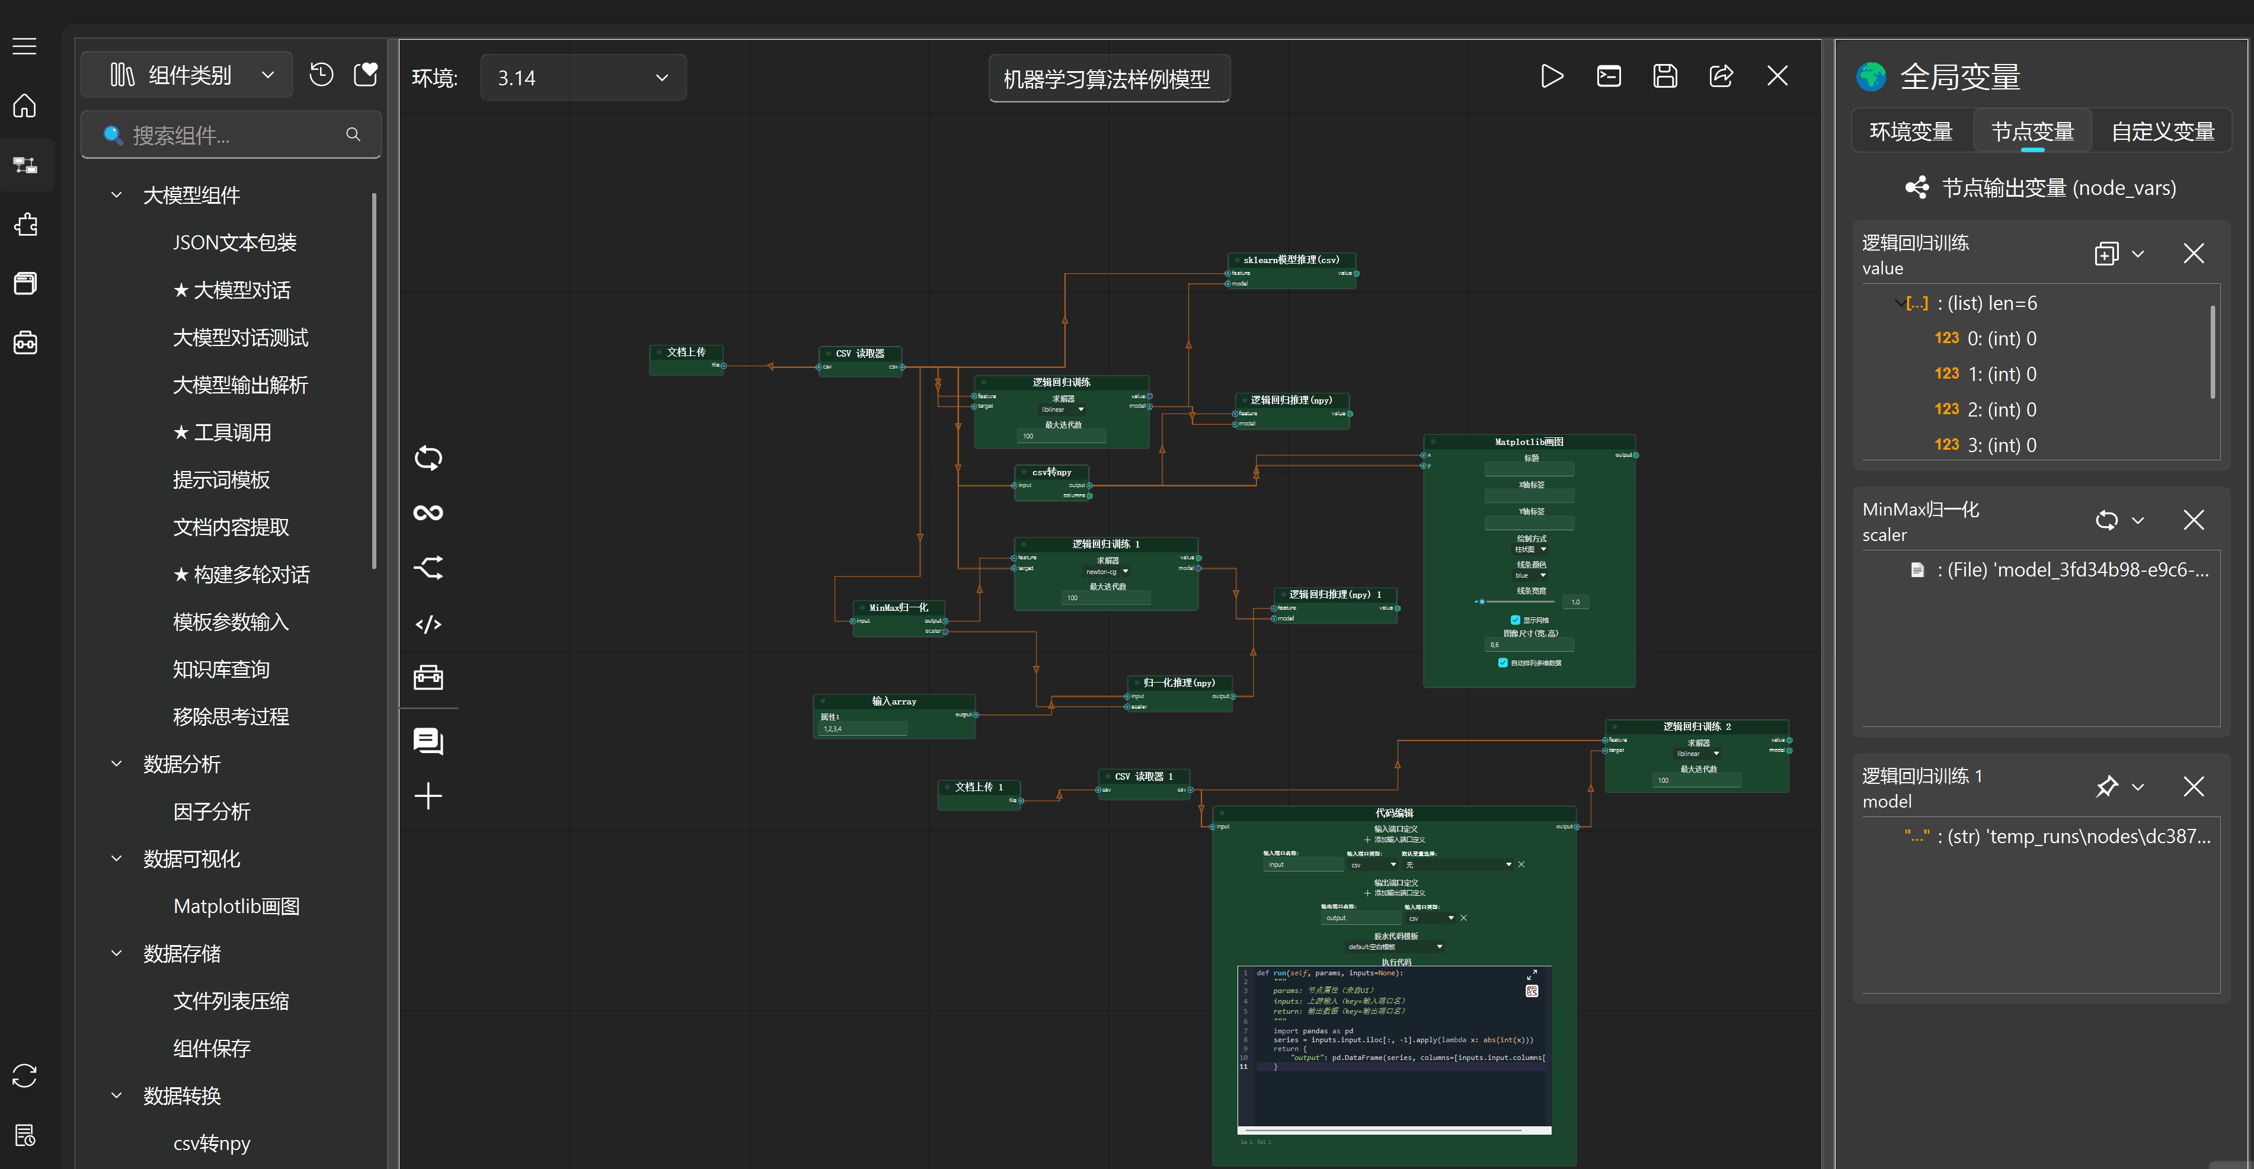Open the favorite components heart icon

(x=366, y=75)
